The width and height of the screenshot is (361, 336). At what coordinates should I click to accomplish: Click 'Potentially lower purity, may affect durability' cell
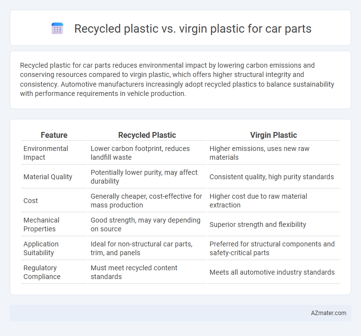144,177
